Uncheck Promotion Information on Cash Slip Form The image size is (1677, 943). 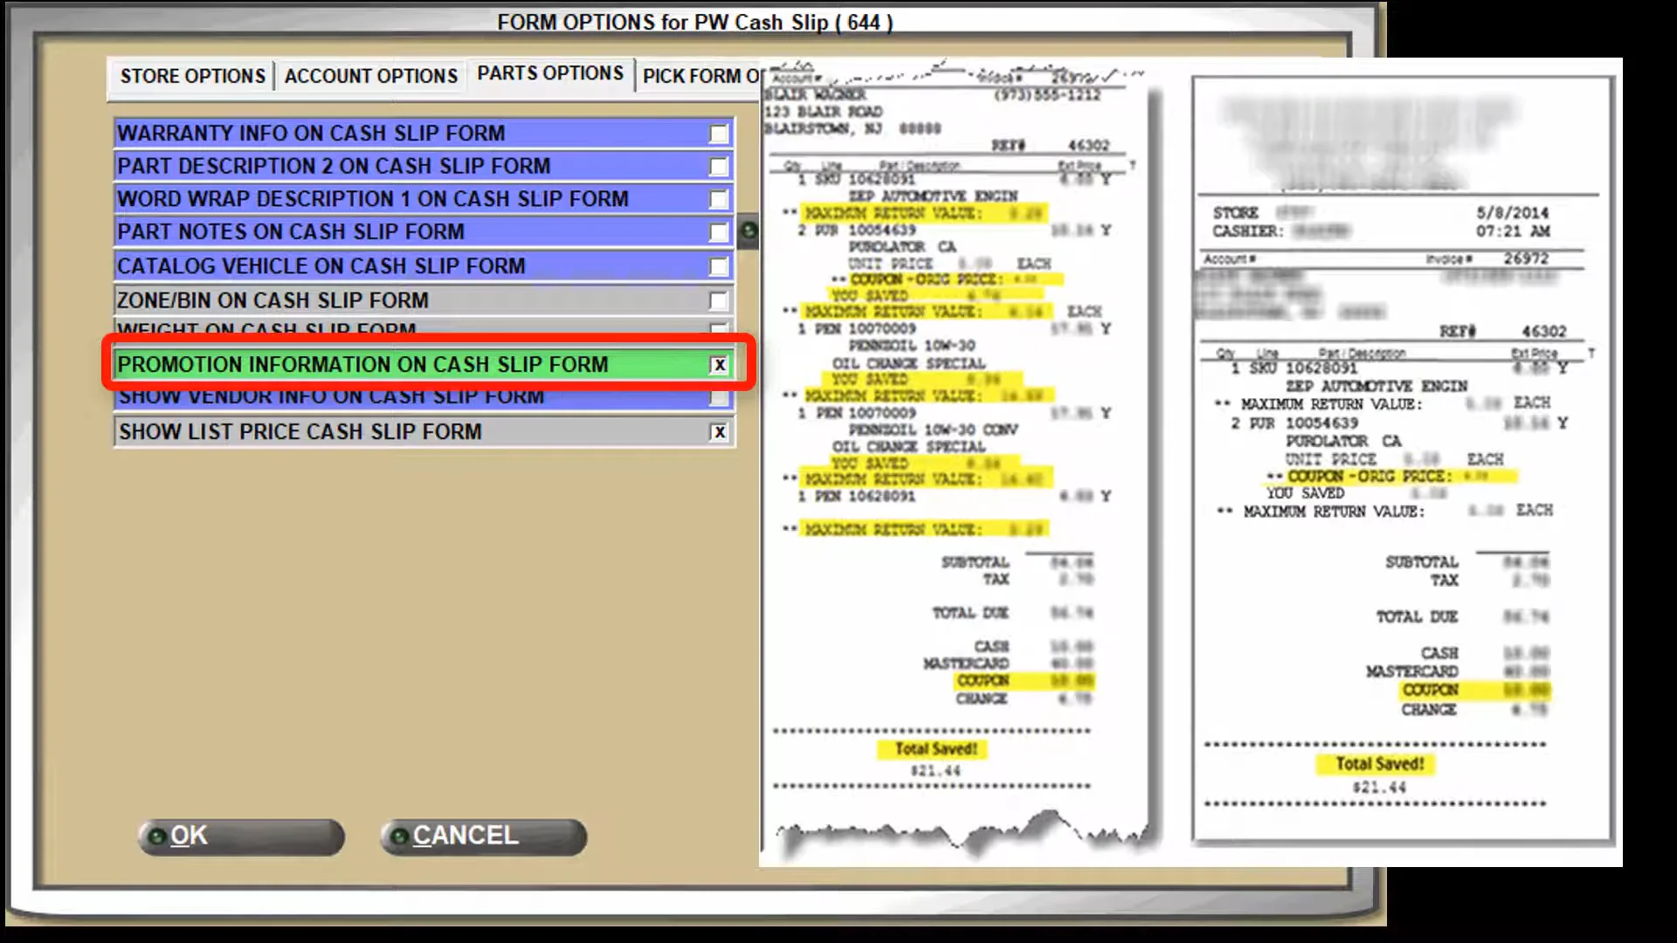pyautogui.click(x=719, y=365)
